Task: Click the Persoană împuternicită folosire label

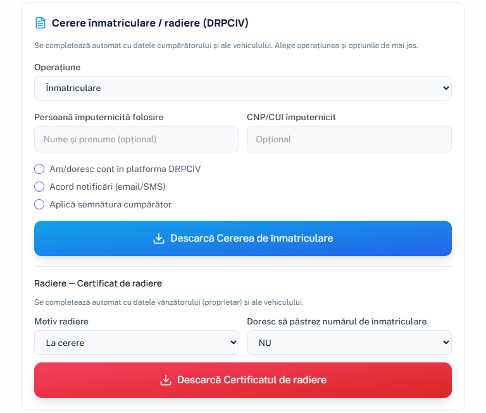Action: pos(99,117)
